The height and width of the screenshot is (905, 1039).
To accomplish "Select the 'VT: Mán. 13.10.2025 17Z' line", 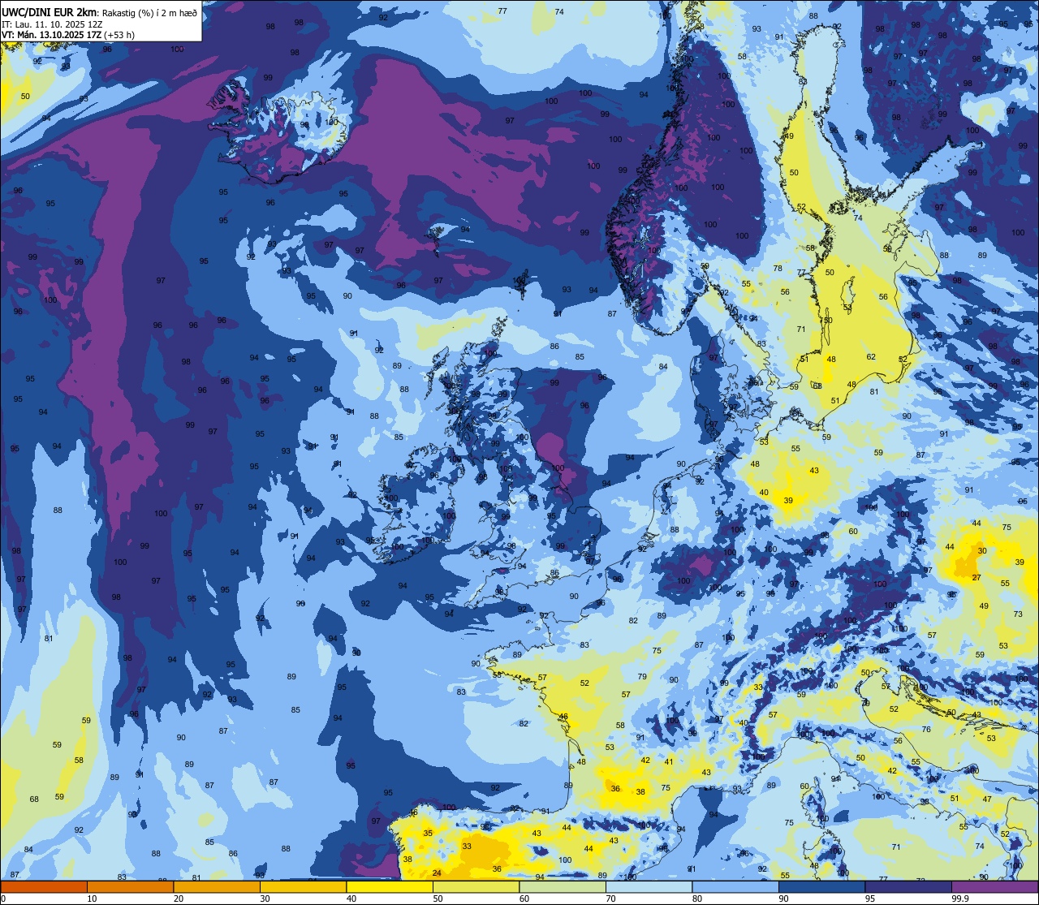I will pos(50,34).
